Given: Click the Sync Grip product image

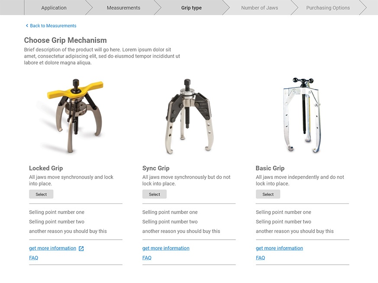Looking at the screenshot, I should (x=189, y=115).
